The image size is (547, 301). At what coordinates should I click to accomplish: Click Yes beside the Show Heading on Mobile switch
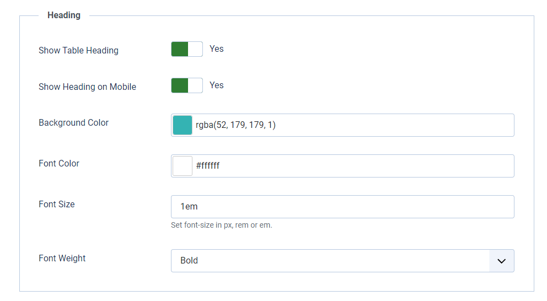click(x=217, y=85)
